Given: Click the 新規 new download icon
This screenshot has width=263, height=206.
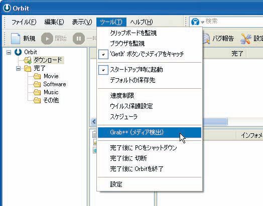Looking at the screenshot, I should [x=16, y=39].
